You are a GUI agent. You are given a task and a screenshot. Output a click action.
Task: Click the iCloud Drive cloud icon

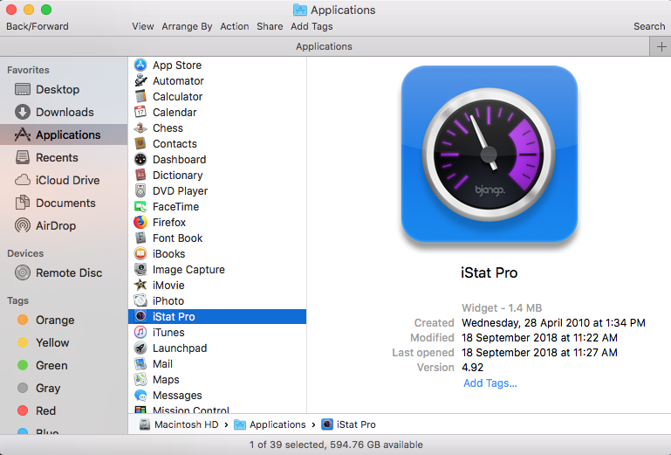click(x=23, y=180)
